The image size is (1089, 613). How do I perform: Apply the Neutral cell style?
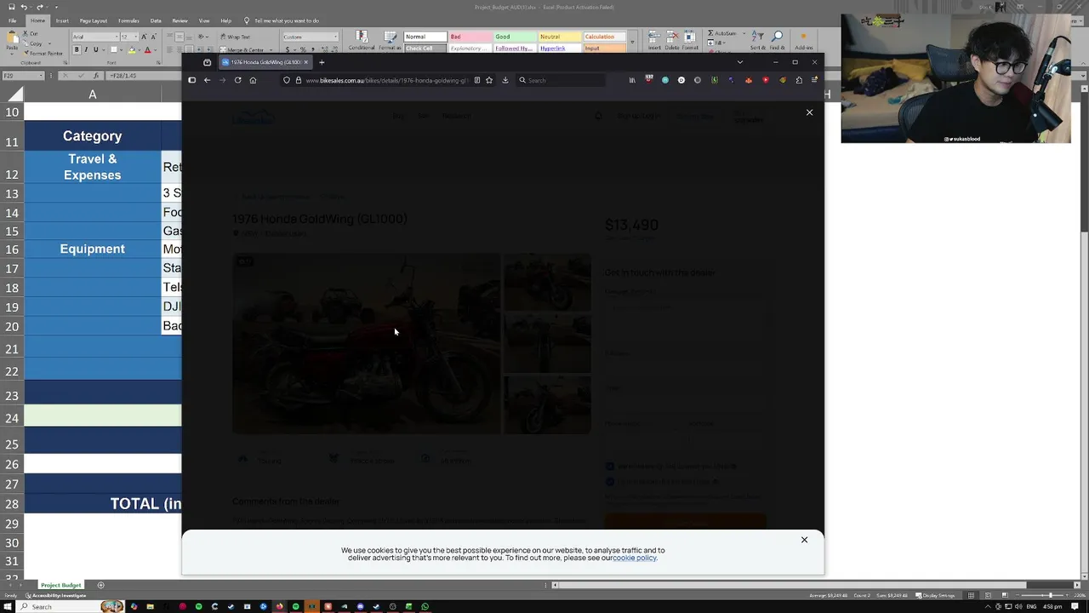tap(561, 37)
